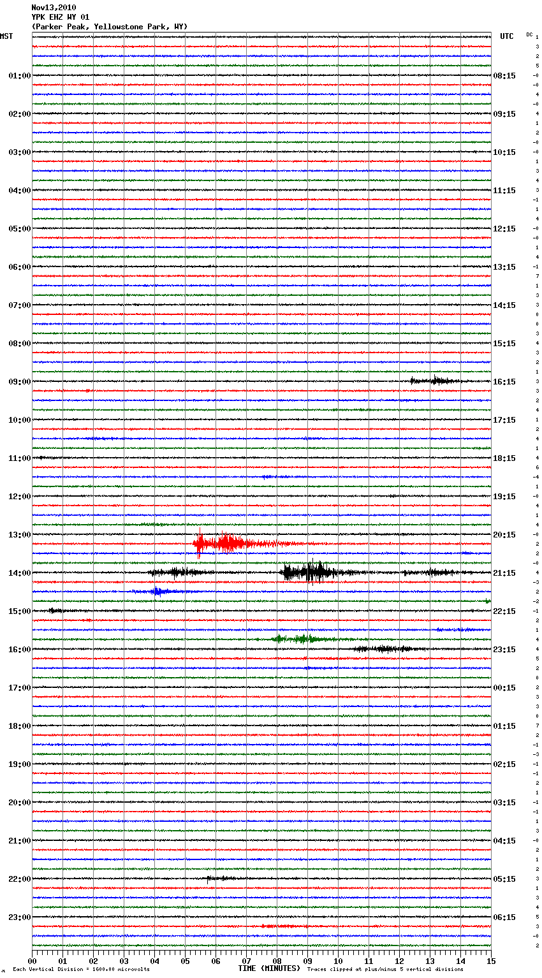Click the "05:15" UTC time label
Image resolution: width=542 pixels, height=978 pixels.
tap(504, 879)
